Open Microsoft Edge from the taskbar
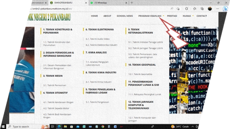The width and height of the screenshot is (230, 129). (x=59, y=126)
